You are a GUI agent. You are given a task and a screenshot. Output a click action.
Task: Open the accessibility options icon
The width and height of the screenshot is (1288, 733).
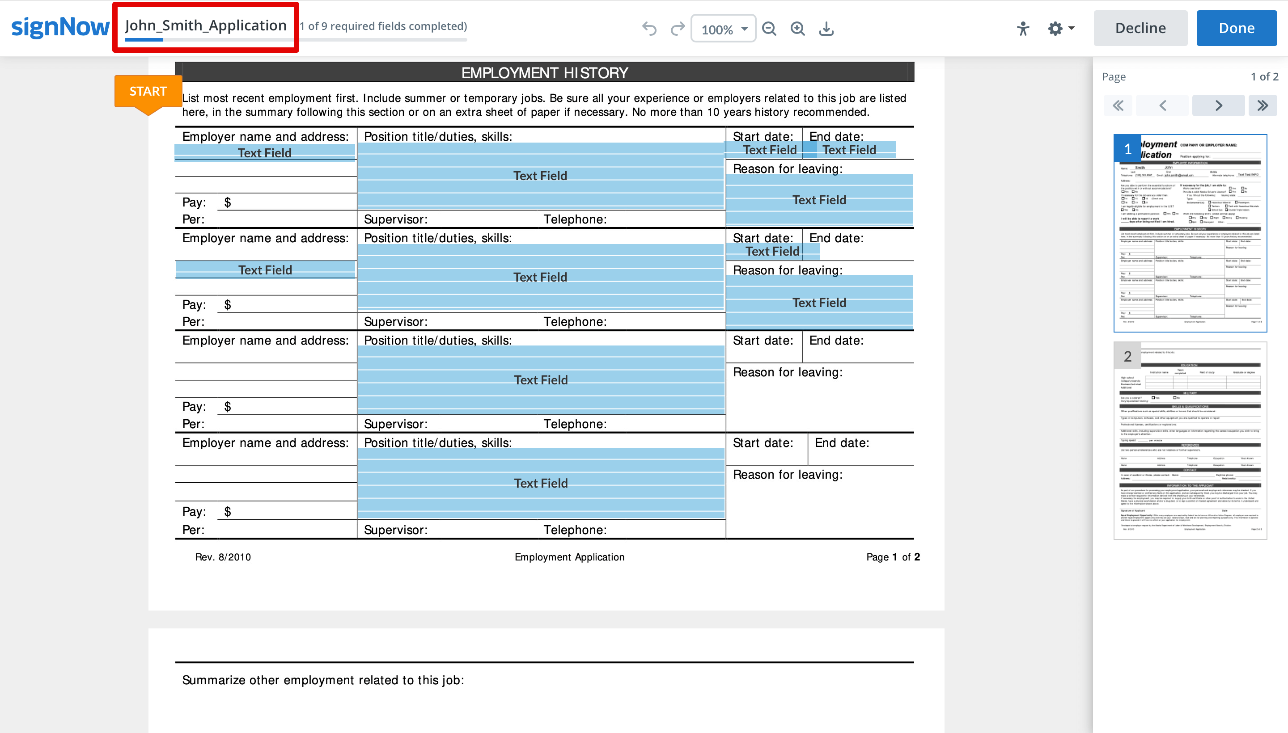pos(1022,29)
